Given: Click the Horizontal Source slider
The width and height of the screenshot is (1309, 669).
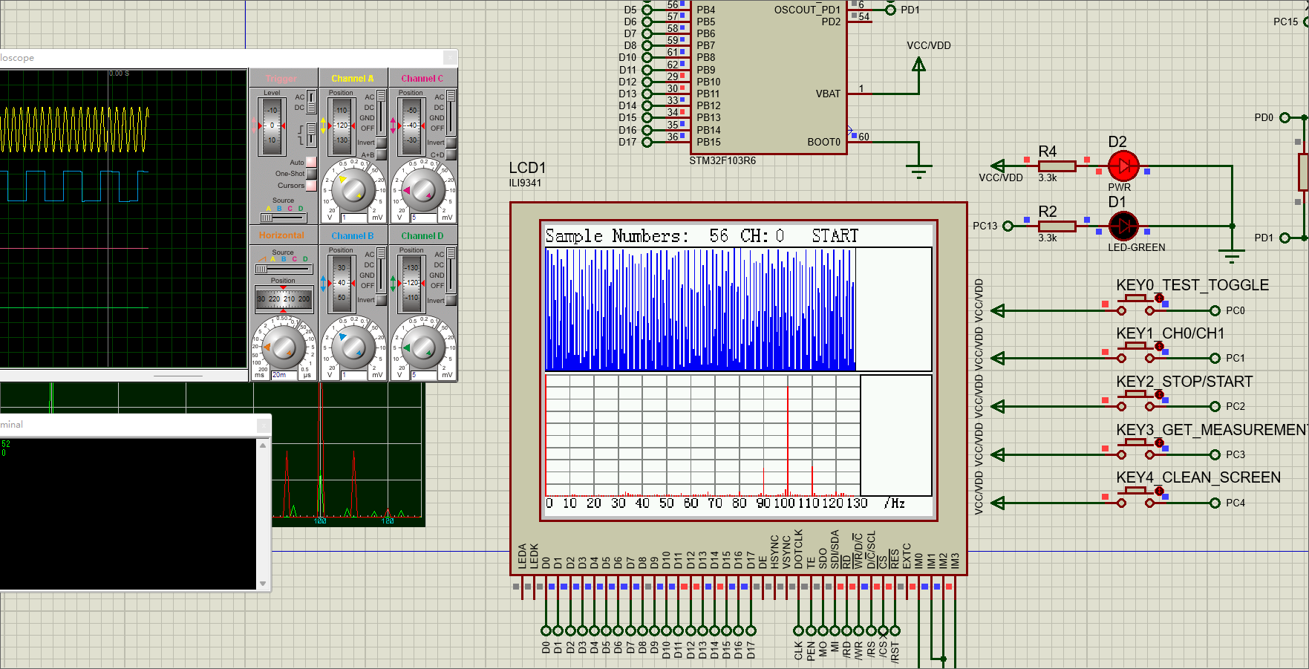Looking at the screenshot, I should (283, 269).
